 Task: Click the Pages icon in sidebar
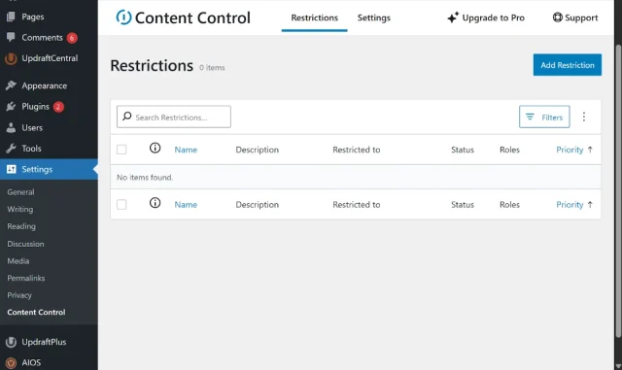pyautogui.click(x=11, y=17)
